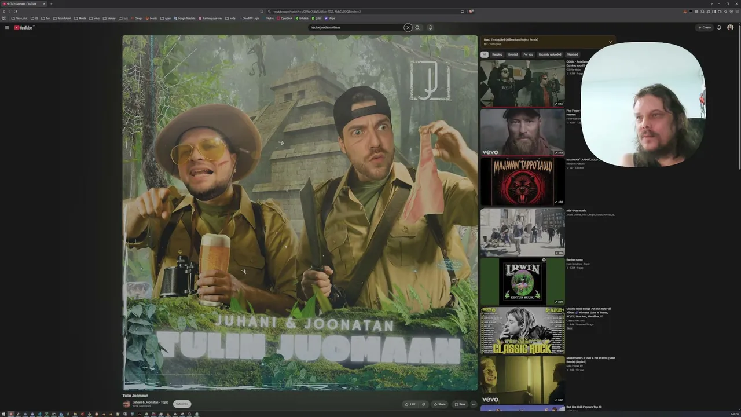Screen dimensions: 741x417
Task: Select the 'Recently uploaded' filter chip
Action: coord(550,54)
